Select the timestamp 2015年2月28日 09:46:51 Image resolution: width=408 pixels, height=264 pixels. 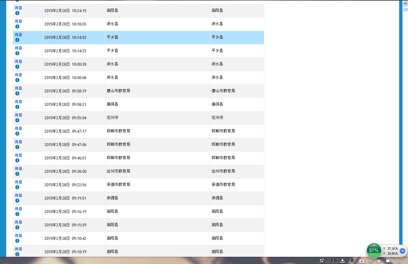click(x=65, y=158)
